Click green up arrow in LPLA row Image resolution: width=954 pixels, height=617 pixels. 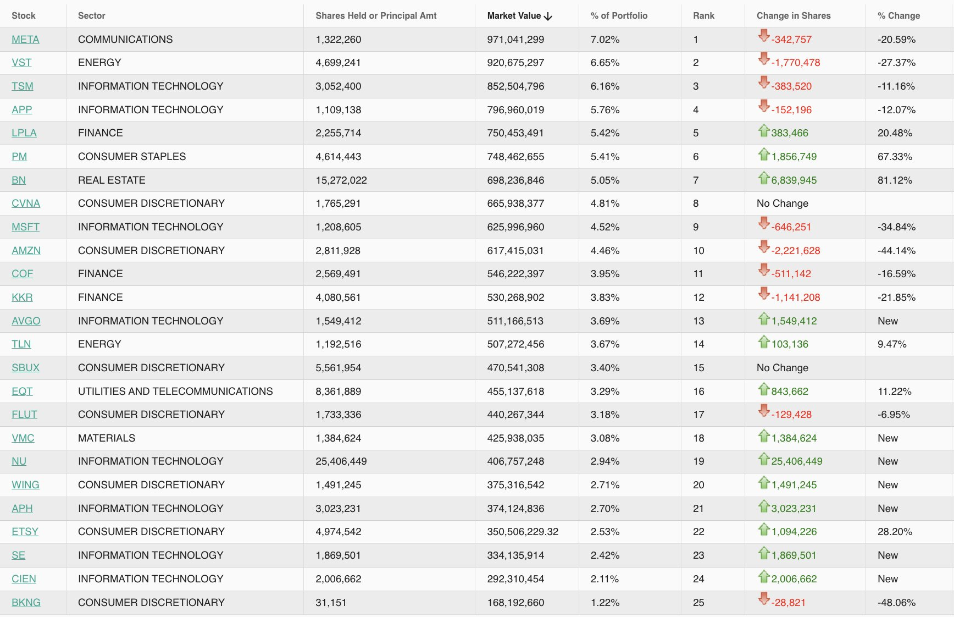pos(764,130)
